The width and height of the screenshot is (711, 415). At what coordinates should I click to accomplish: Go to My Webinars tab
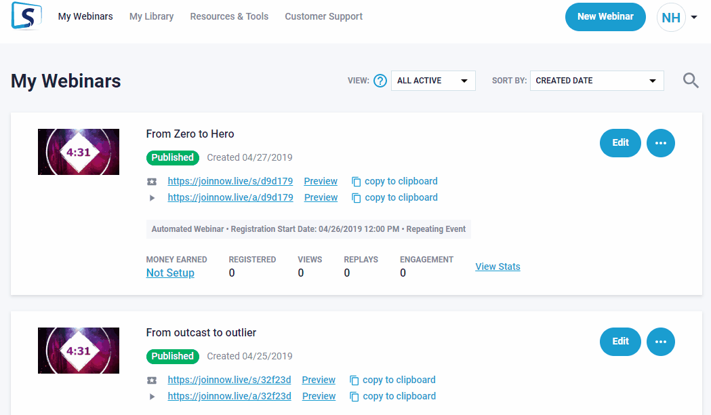click(85, 16)
